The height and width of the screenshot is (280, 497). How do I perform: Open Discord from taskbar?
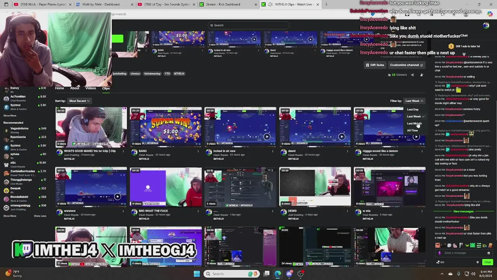click(289, 274)
